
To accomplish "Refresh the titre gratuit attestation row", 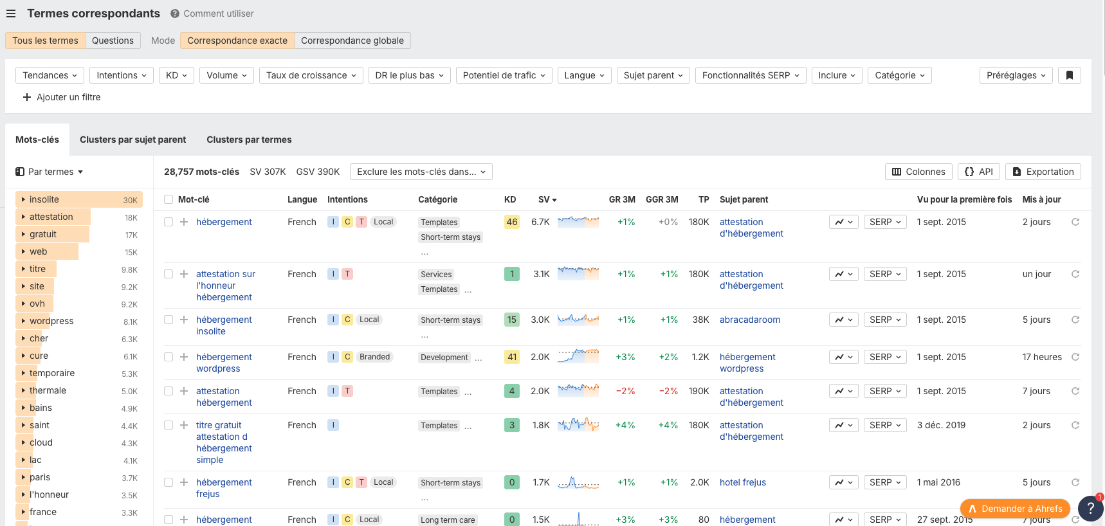I will point(1075,425).
